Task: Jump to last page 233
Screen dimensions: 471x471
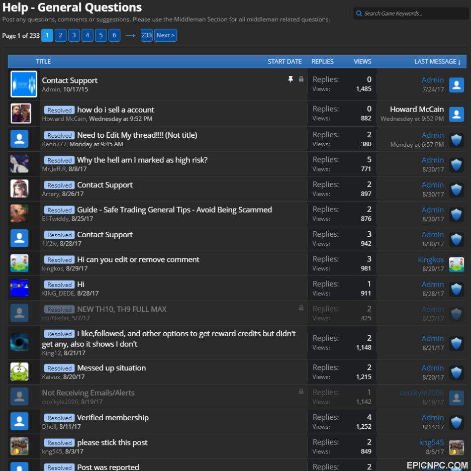Action: pos(147,36)
